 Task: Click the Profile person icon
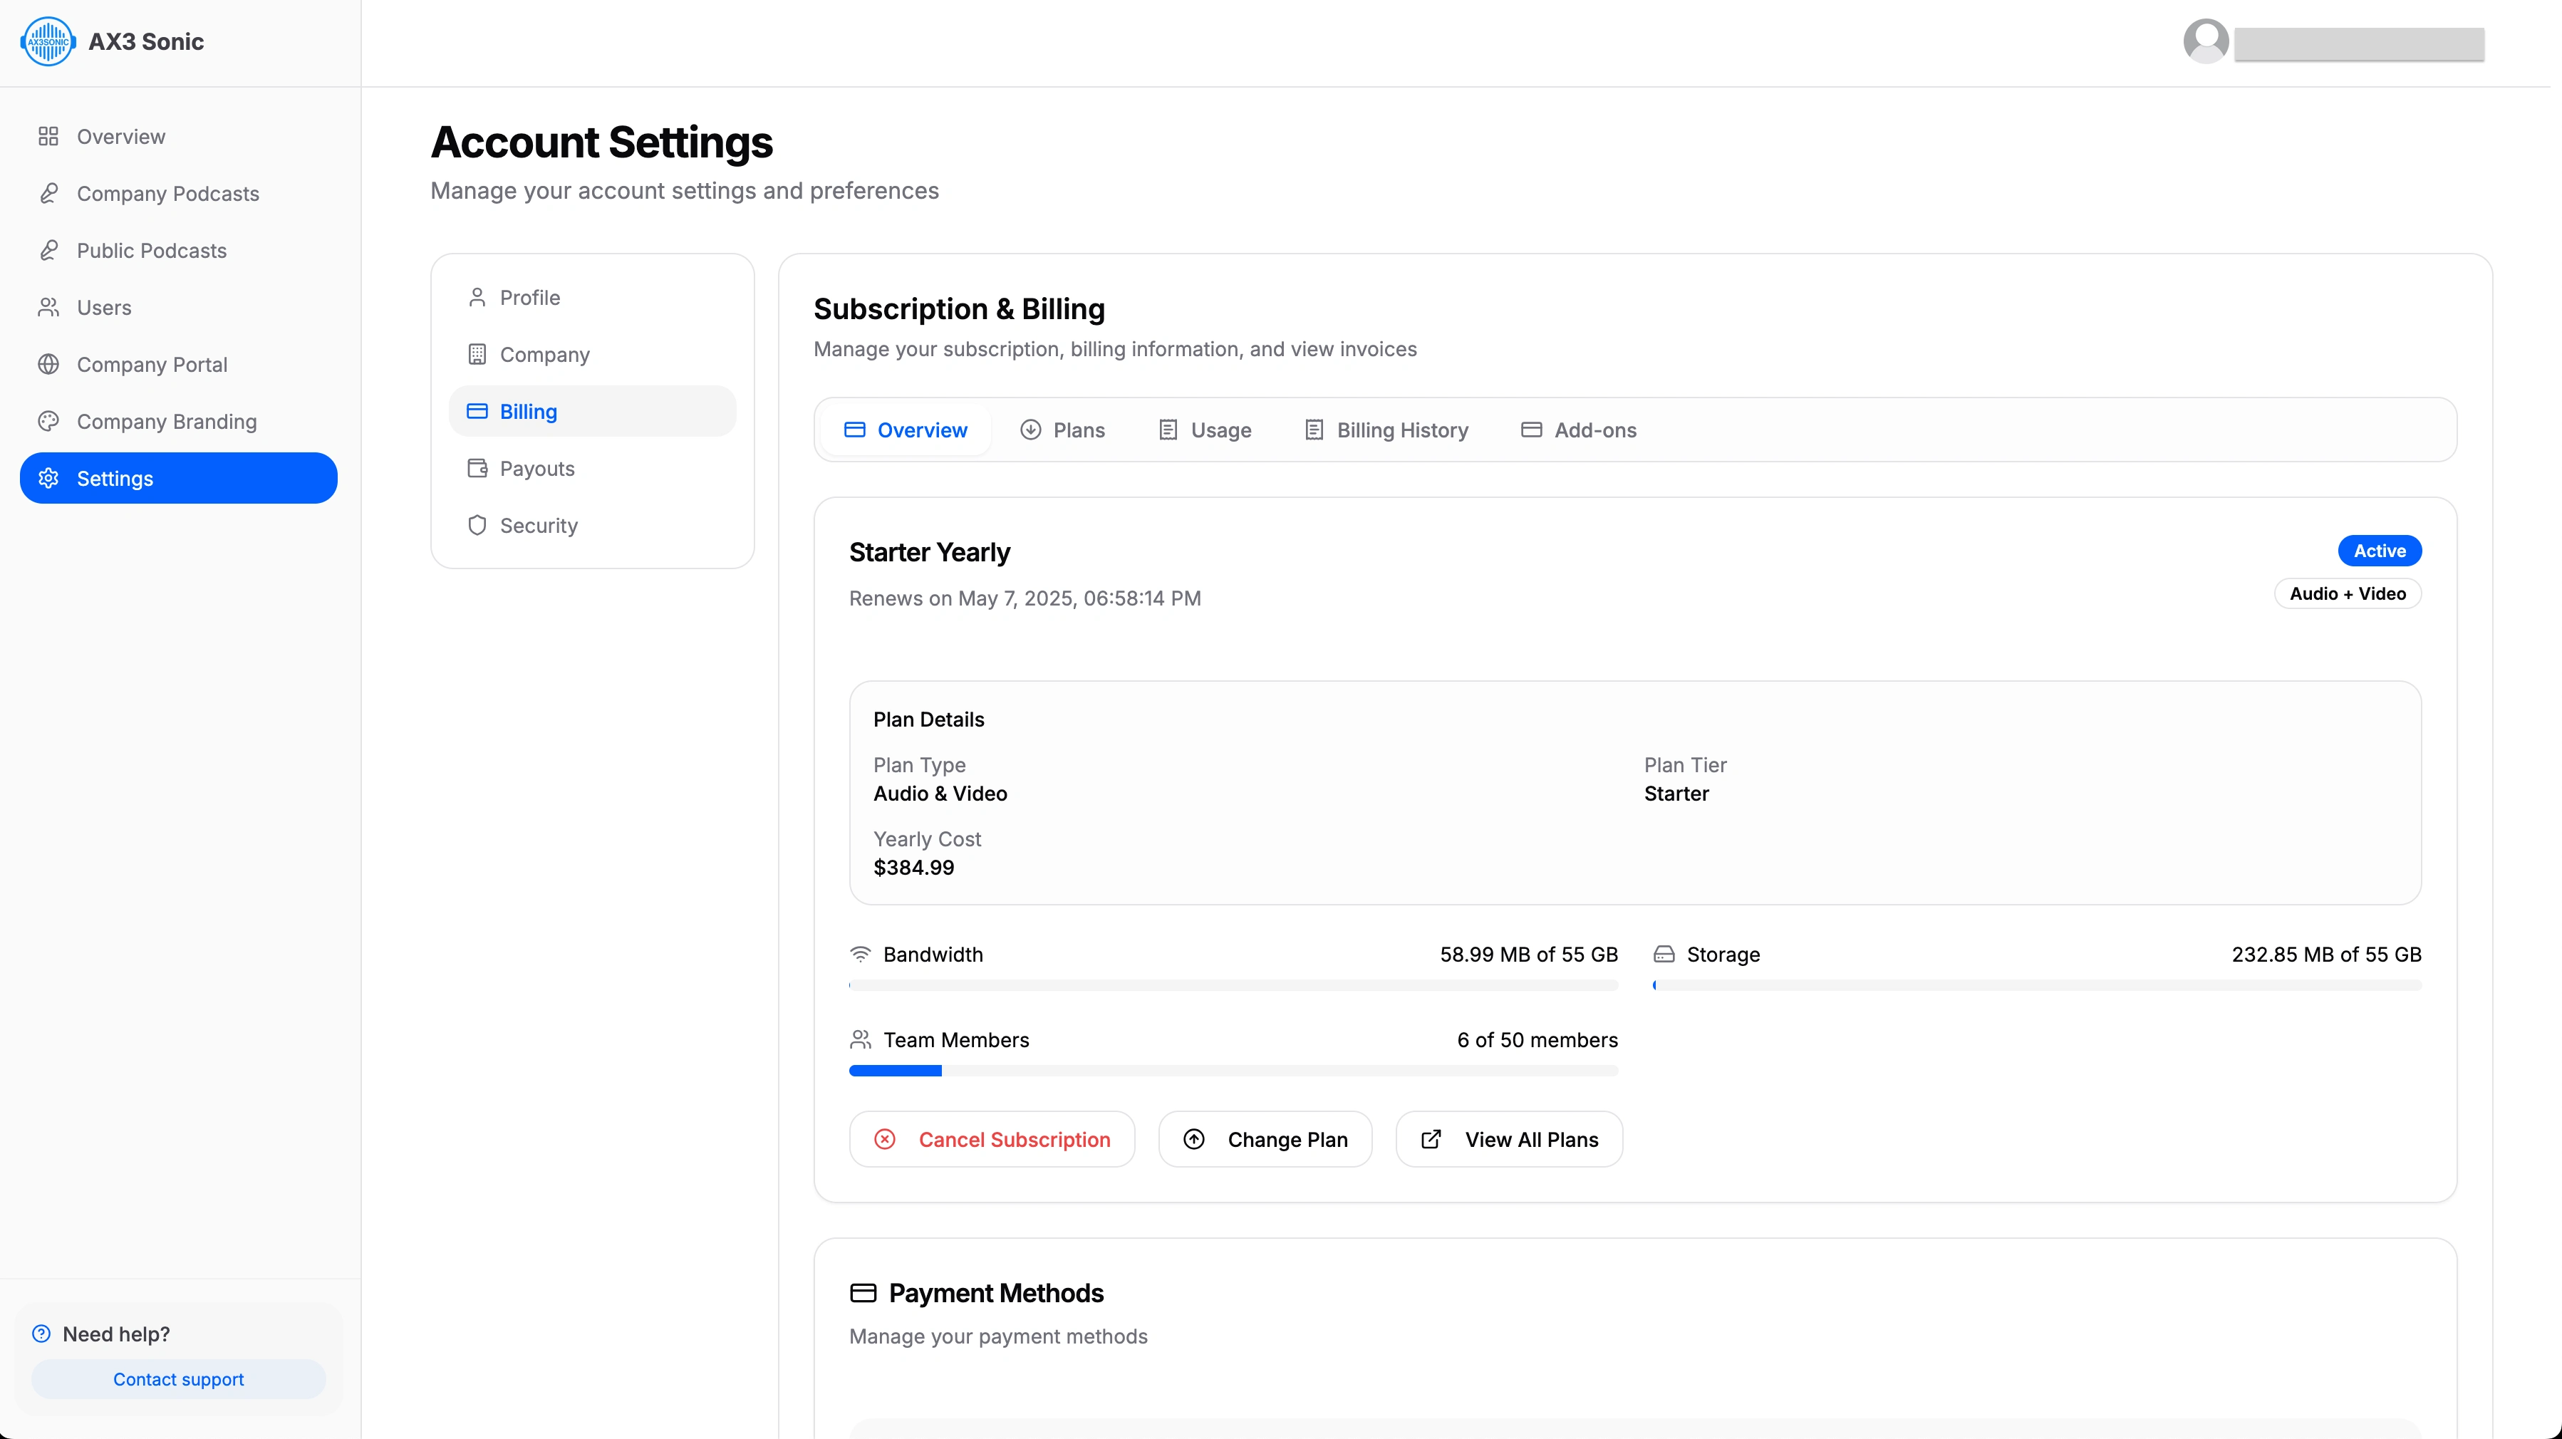[477, 297]
